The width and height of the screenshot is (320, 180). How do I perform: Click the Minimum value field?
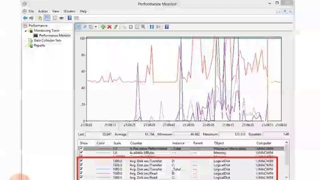coord(186,134)
